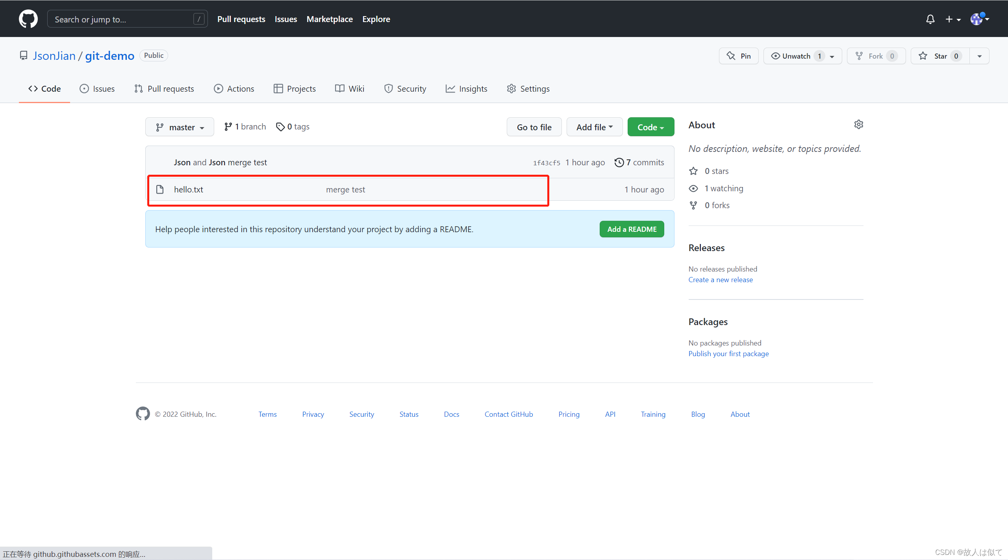
Task: Click Go to file button
Action: click(534, 127)
